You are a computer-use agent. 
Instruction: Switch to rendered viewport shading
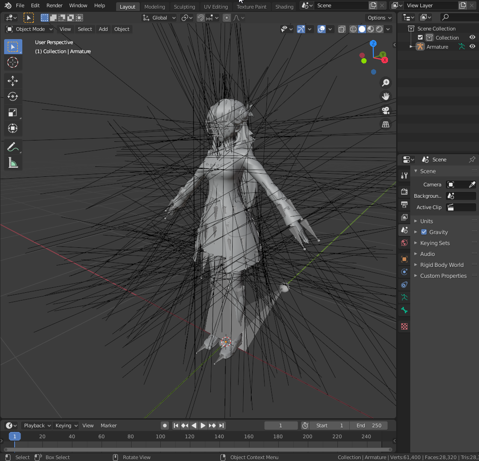click(x=379, y=29)
